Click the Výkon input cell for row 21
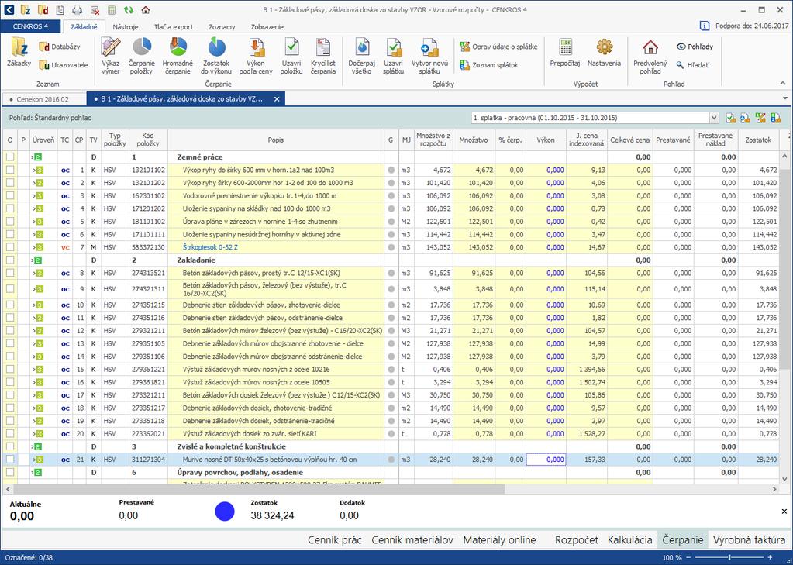 tap(546, 460)
